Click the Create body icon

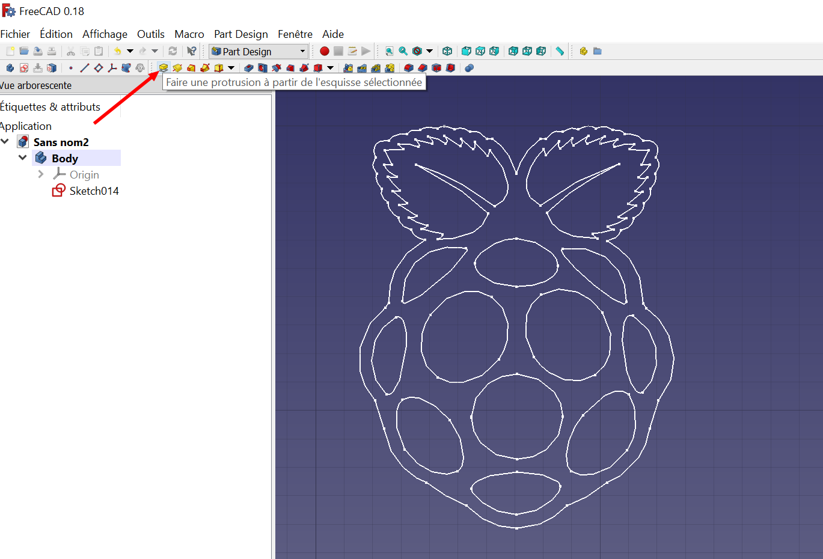[x=10, y=68]
